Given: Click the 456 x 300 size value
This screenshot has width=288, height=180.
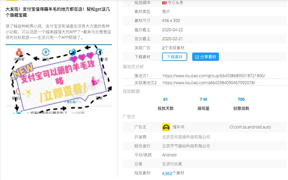Looking at the screenshot, I should click(171, 21).
